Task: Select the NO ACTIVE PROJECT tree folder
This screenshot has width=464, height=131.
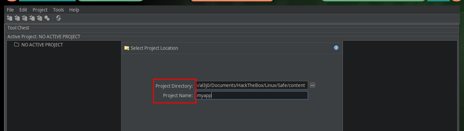Action: [x=38, y=45]
